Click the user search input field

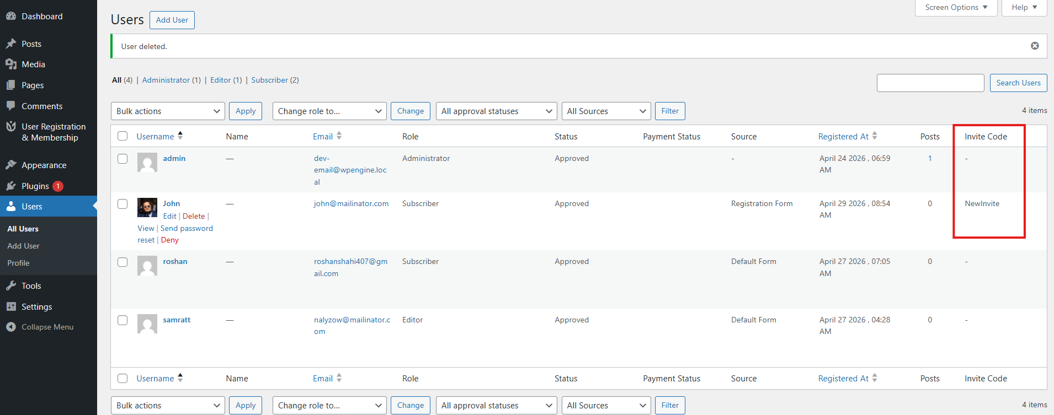930,83
